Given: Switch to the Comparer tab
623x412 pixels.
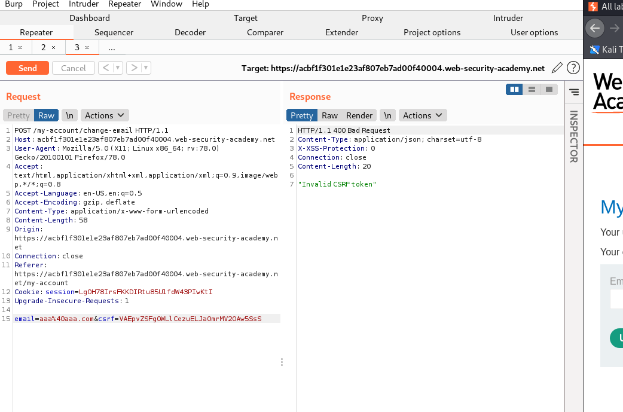Looking at the screenshot, I should [x=265, y=32].
